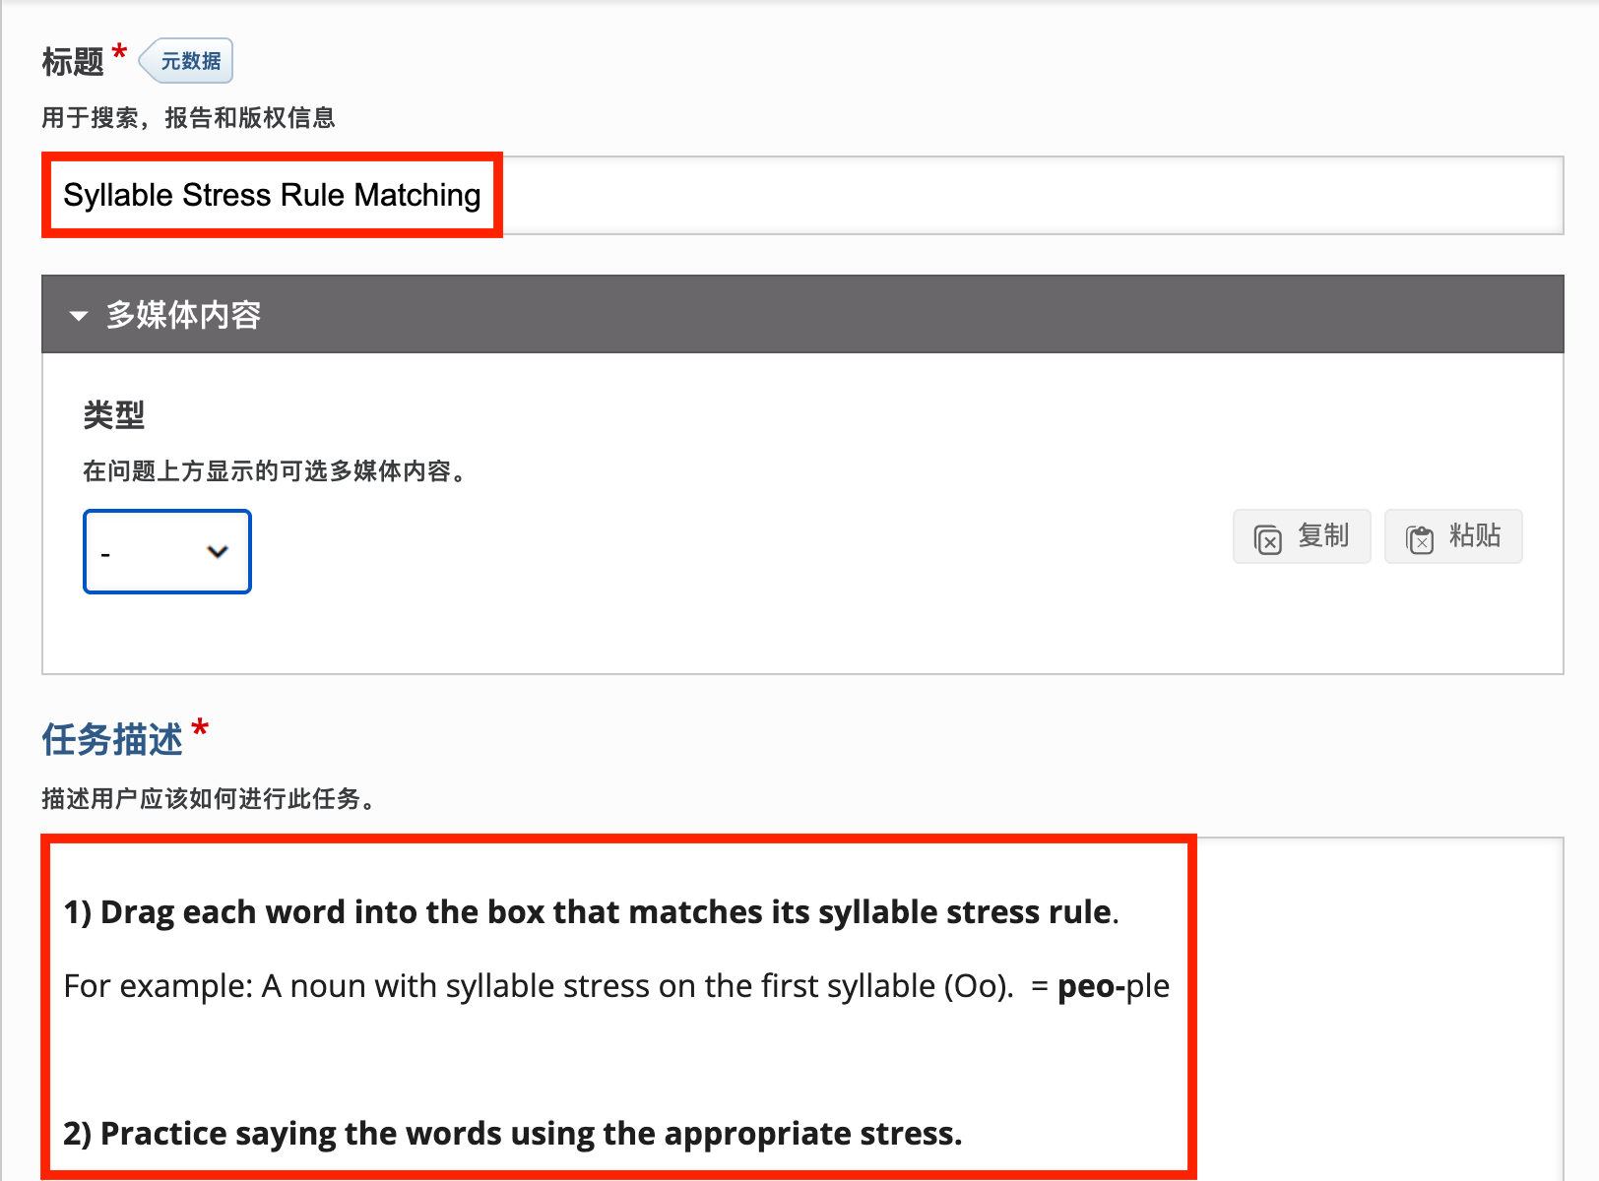This screenshot has width=1599, height=1181.
Task: Open the 类型 media type dropdown
Action: click(x=166, y=551)
